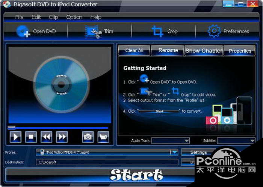Viewport: 263px width, 187px height.
Task: Click the Destination path field
Action: (x=107, y=162)
